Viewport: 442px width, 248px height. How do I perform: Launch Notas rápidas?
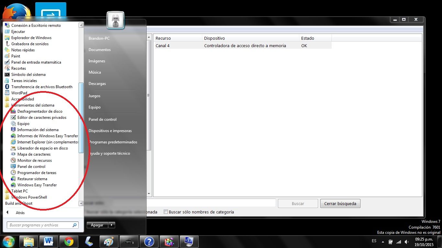click(x=23, y=50)
